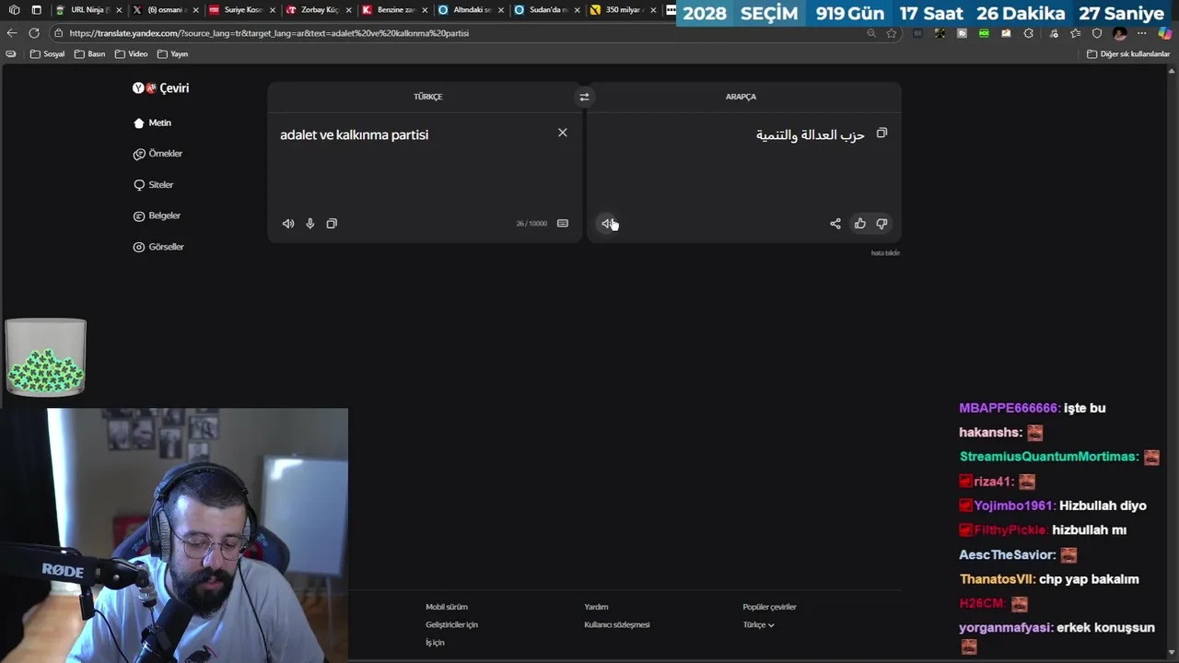Close the URL Ninja tab
This screenshot has width=1179, height=663.
point(119,10)
